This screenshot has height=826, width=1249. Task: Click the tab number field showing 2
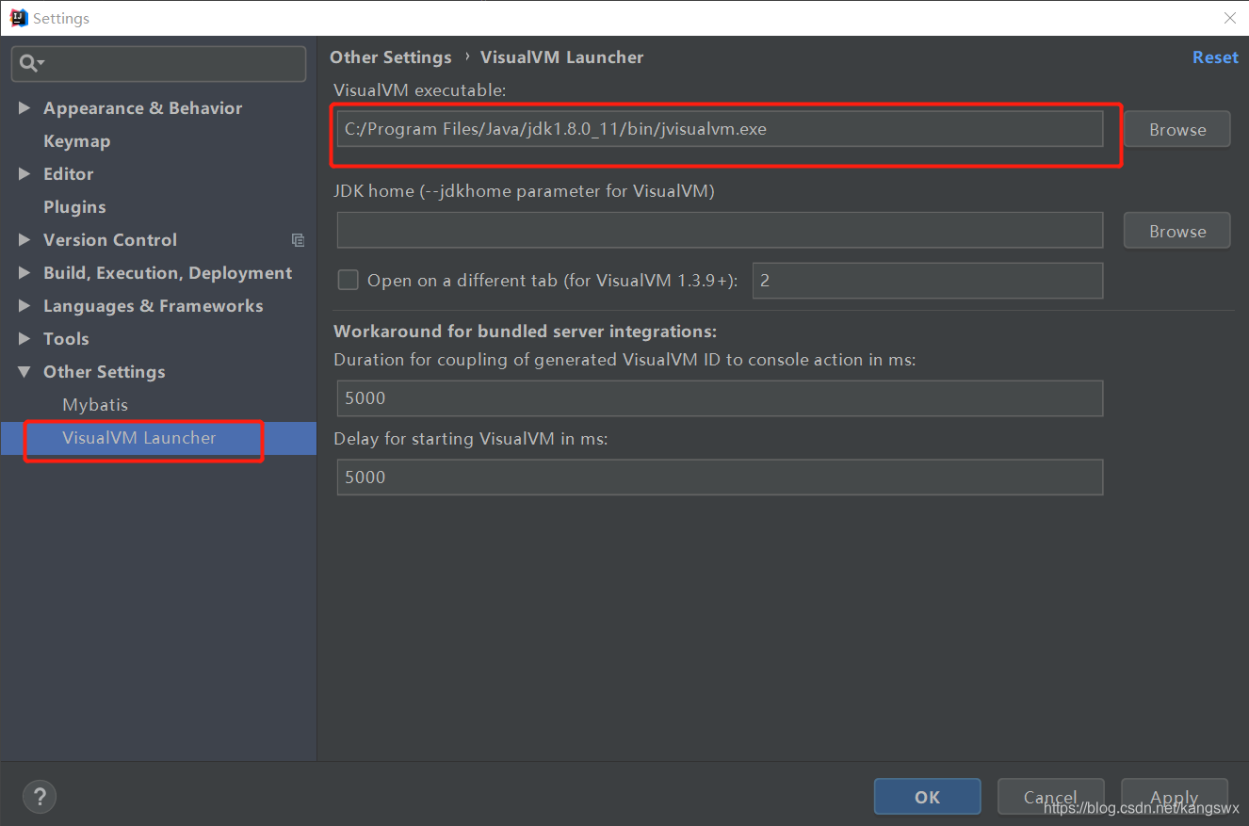pos(928,281)
